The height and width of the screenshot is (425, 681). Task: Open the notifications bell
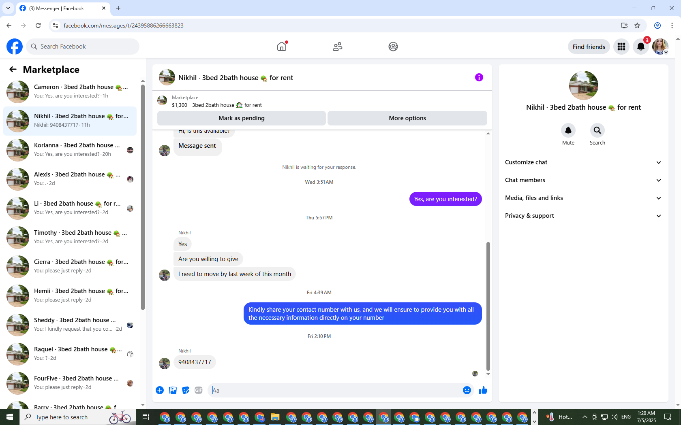pyautogui.click(x=641, y=47)
